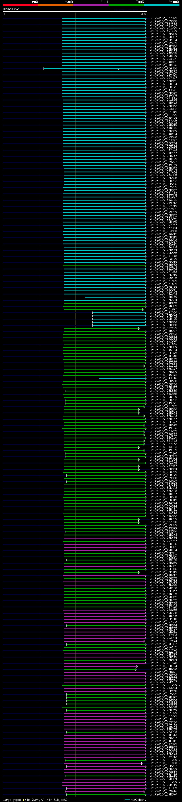Select the UniRef100_B8B5E3 label

coord(163,321)
